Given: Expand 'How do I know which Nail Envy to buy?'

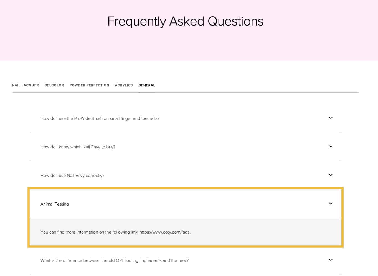Looking at the screenshot, I should click(x=78, y=147).
